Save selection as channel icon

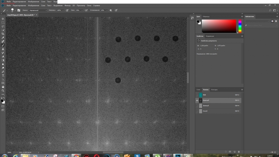pyautogui.click(x=230, y=152)
